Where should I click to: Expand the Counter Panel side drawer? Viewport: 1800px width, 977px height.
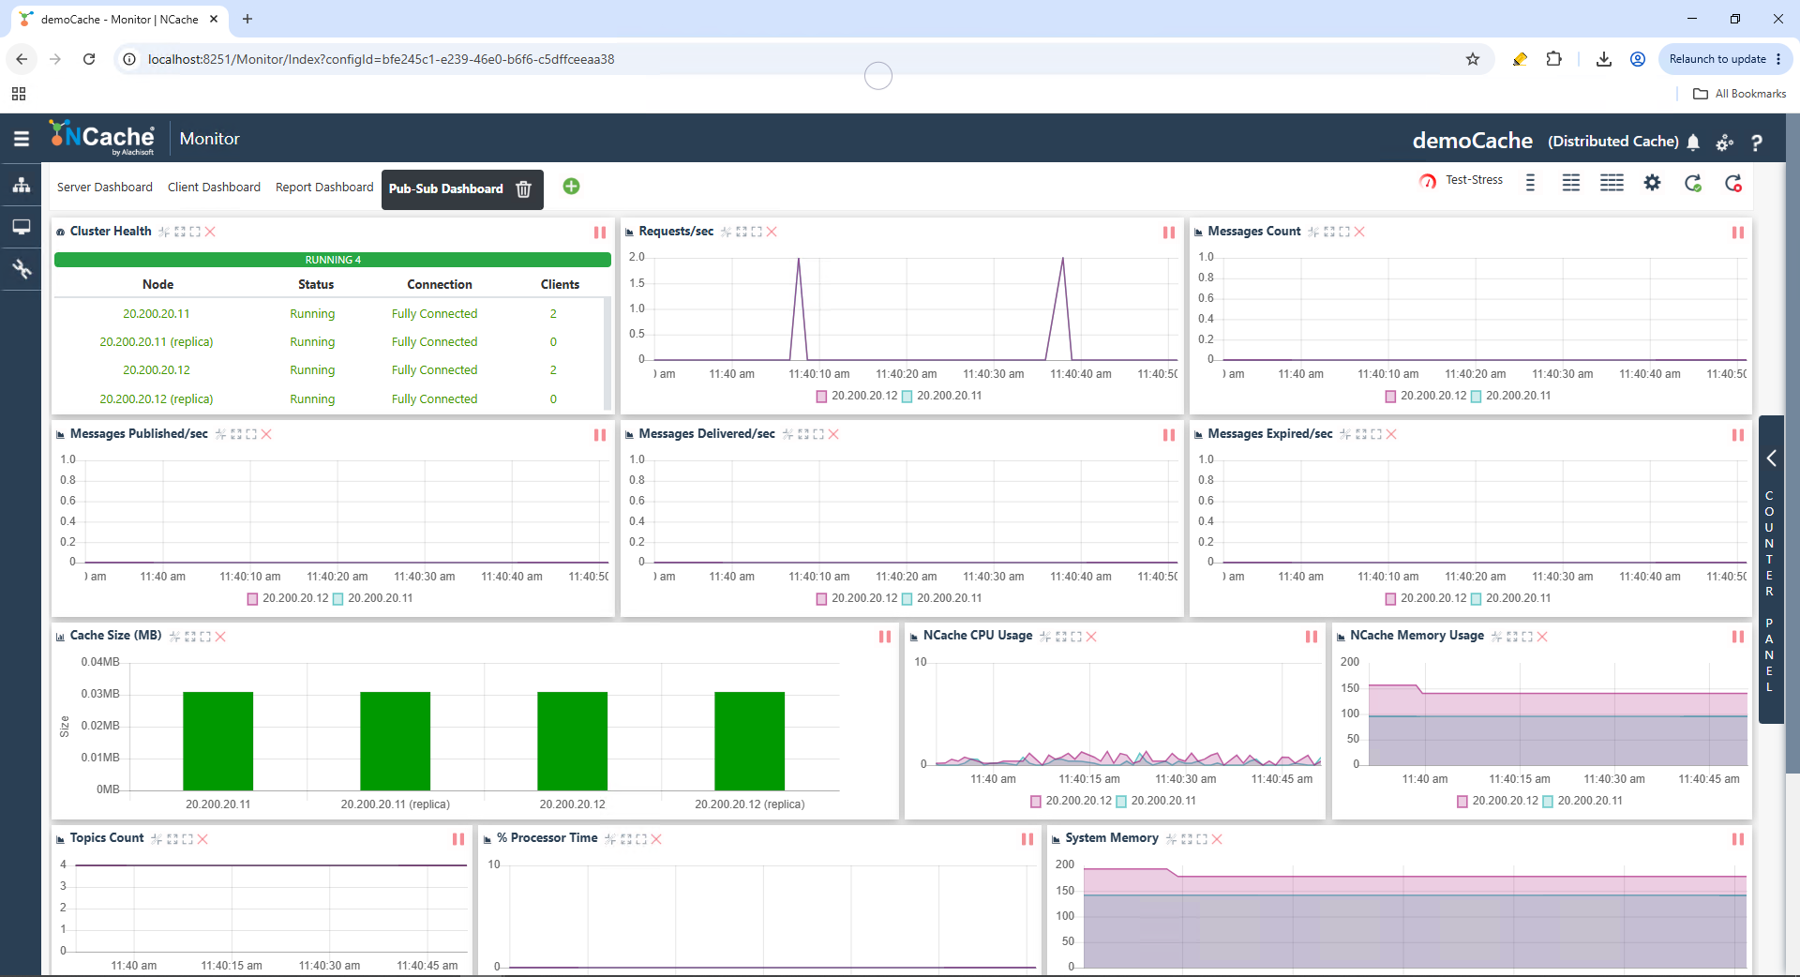click(x=1771, y=569)
